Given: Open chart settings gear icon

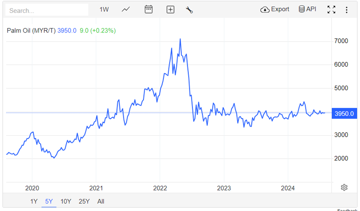Looking at the screenshot, I should coord(344,187).
